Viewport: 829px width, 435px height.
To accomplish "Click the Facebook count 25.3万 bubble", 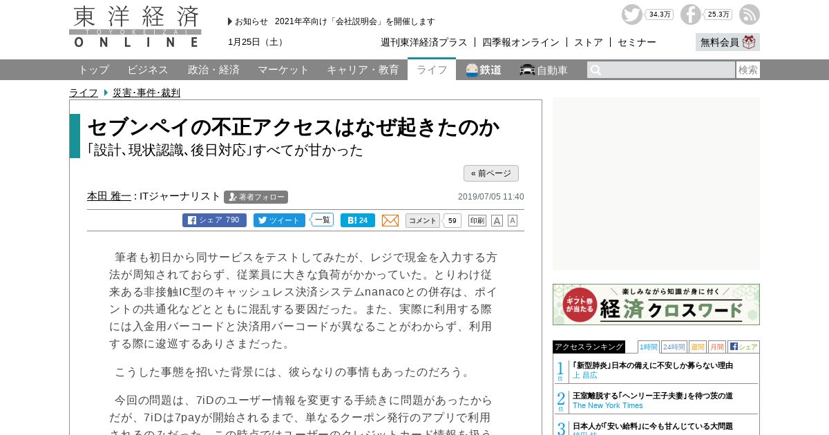I will [718, 14].
